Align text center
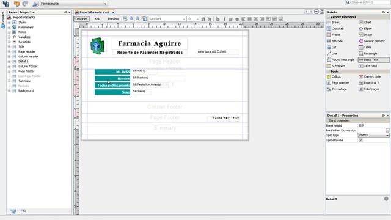This screenshot has width=391, height=220. tap(255, 19)
